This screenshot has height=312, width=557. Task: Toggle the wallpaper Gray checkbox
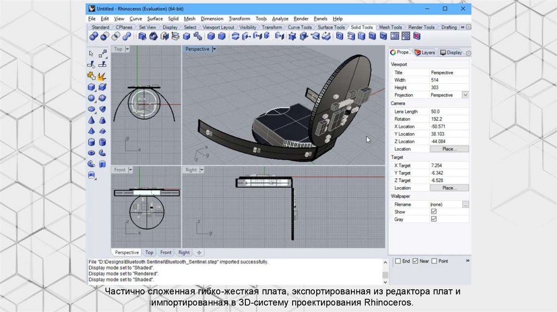tap(434, 219)
